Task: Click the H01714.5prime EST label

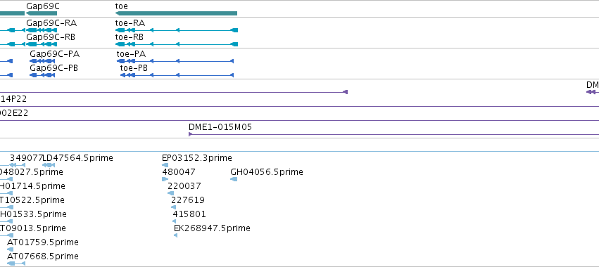Action: click(32, 186)
